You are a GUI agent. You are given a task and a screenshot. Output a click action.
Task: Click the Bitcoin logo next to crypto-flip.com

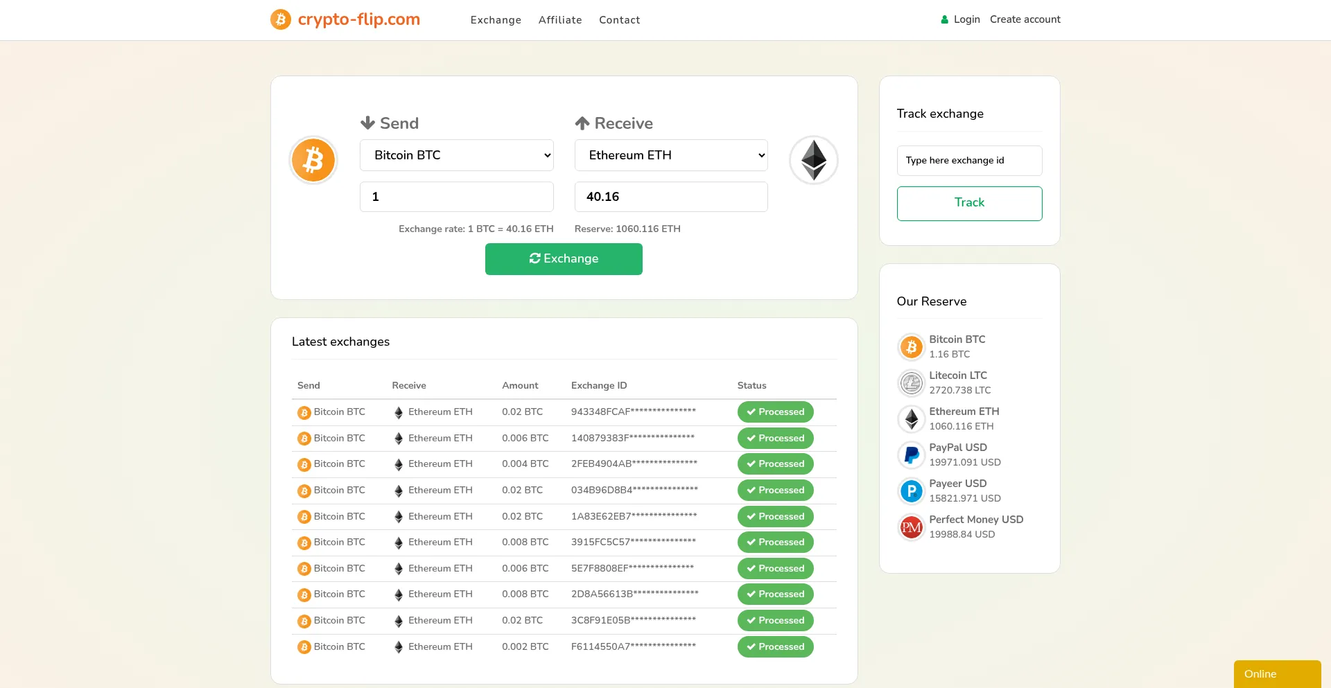280,19
